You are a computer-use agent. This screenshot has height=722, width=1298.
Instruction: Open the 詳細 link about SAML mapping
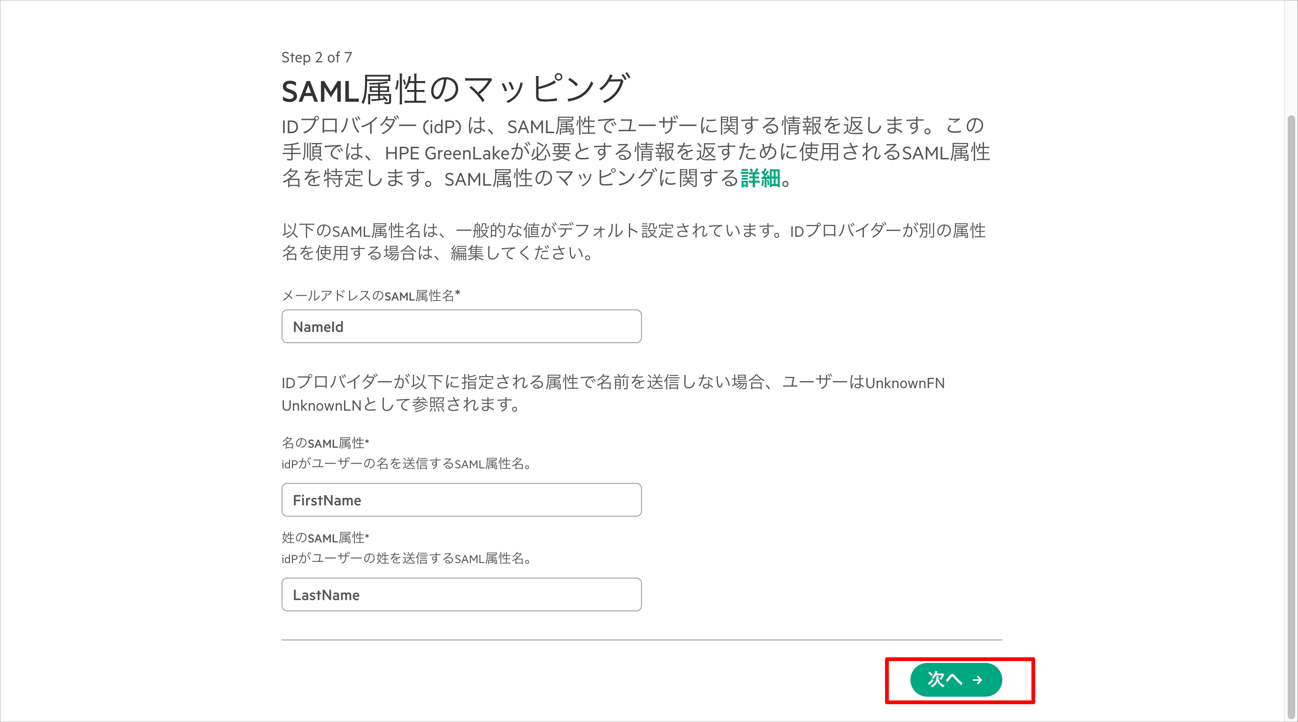pos(760,178)
